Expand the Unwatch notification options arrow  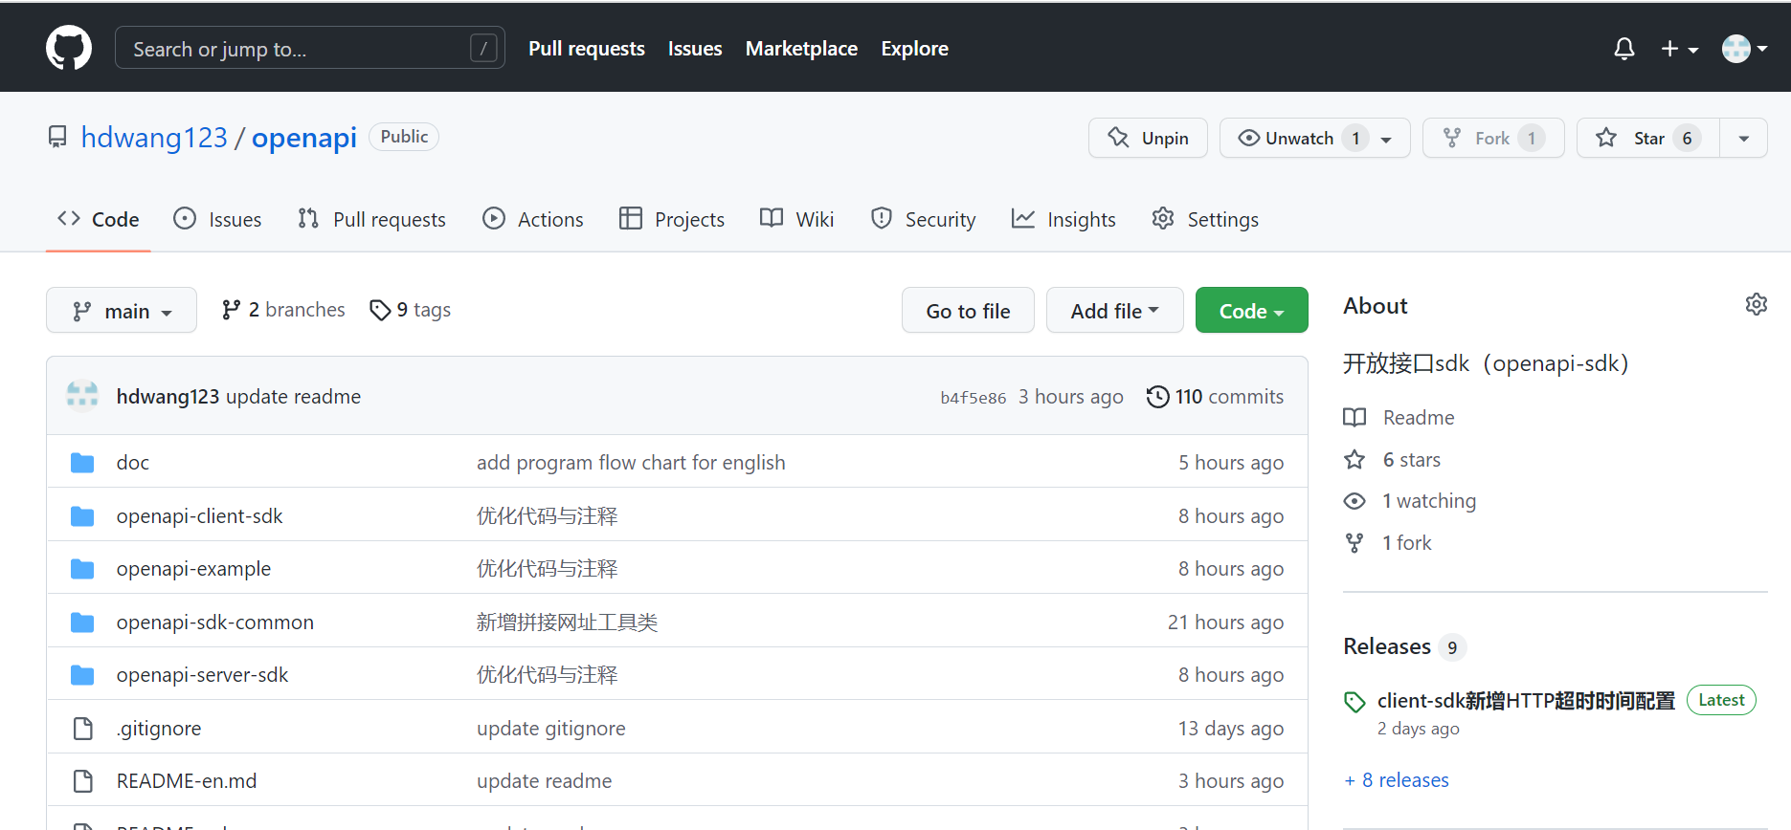(1386, 139)
